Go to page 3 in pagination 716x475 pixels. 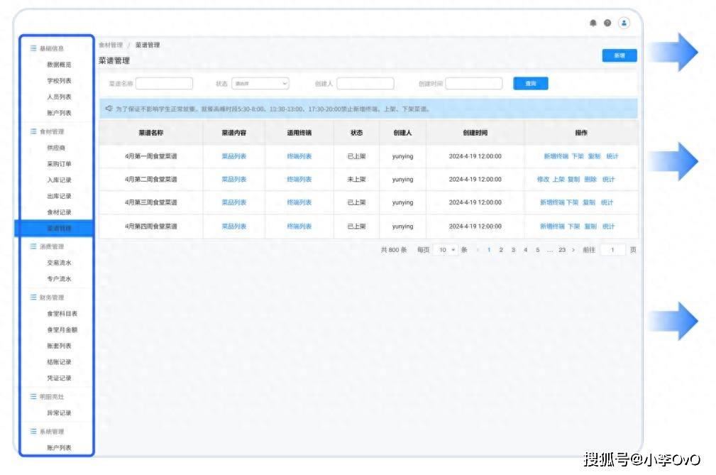tap(513, 250)
